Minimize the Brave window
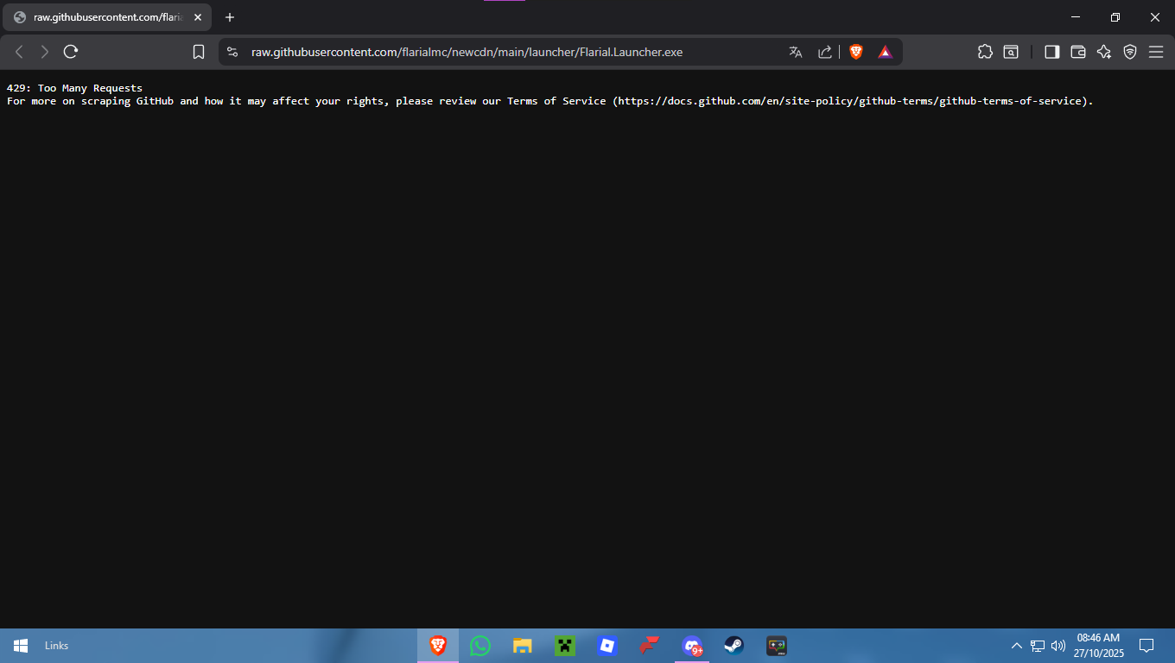 click(x=1076, y=17)
